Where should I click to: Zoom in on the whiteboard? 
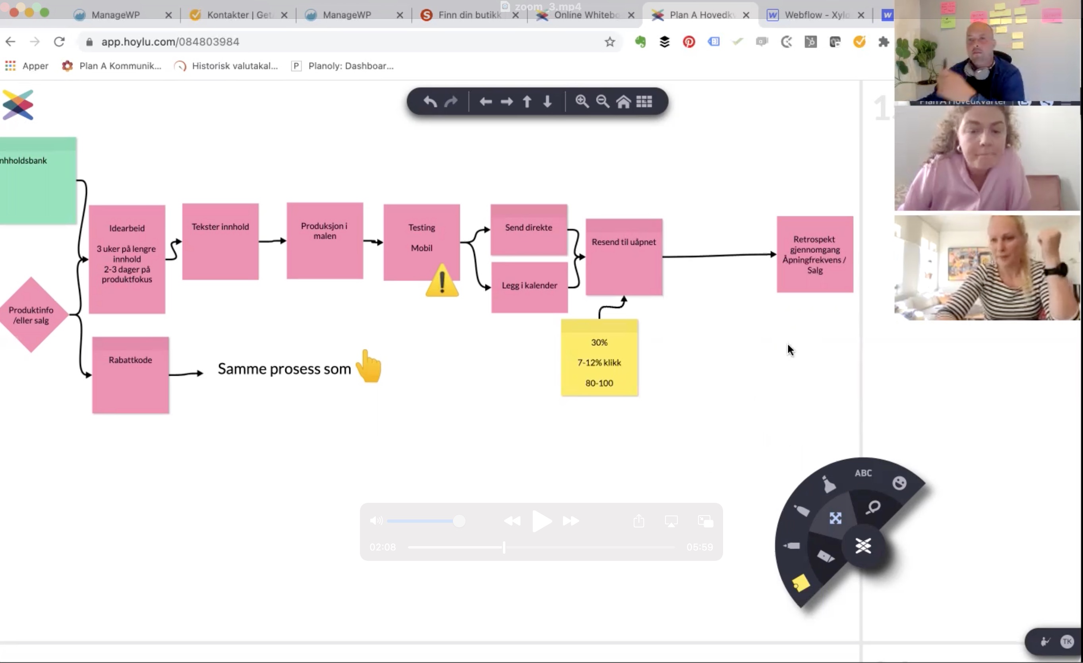582,102
